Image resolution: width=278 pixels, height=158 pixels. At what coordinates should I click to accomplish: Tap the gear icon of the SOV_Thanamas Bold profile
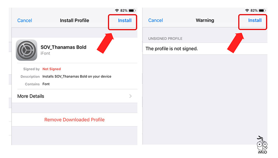point(26,50)
